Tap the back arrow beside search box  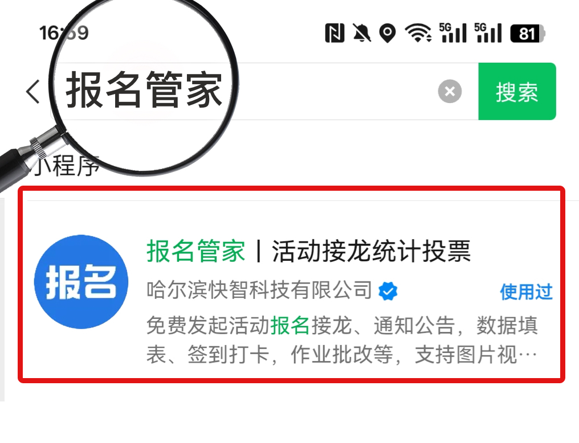click(x=32, y=91)
